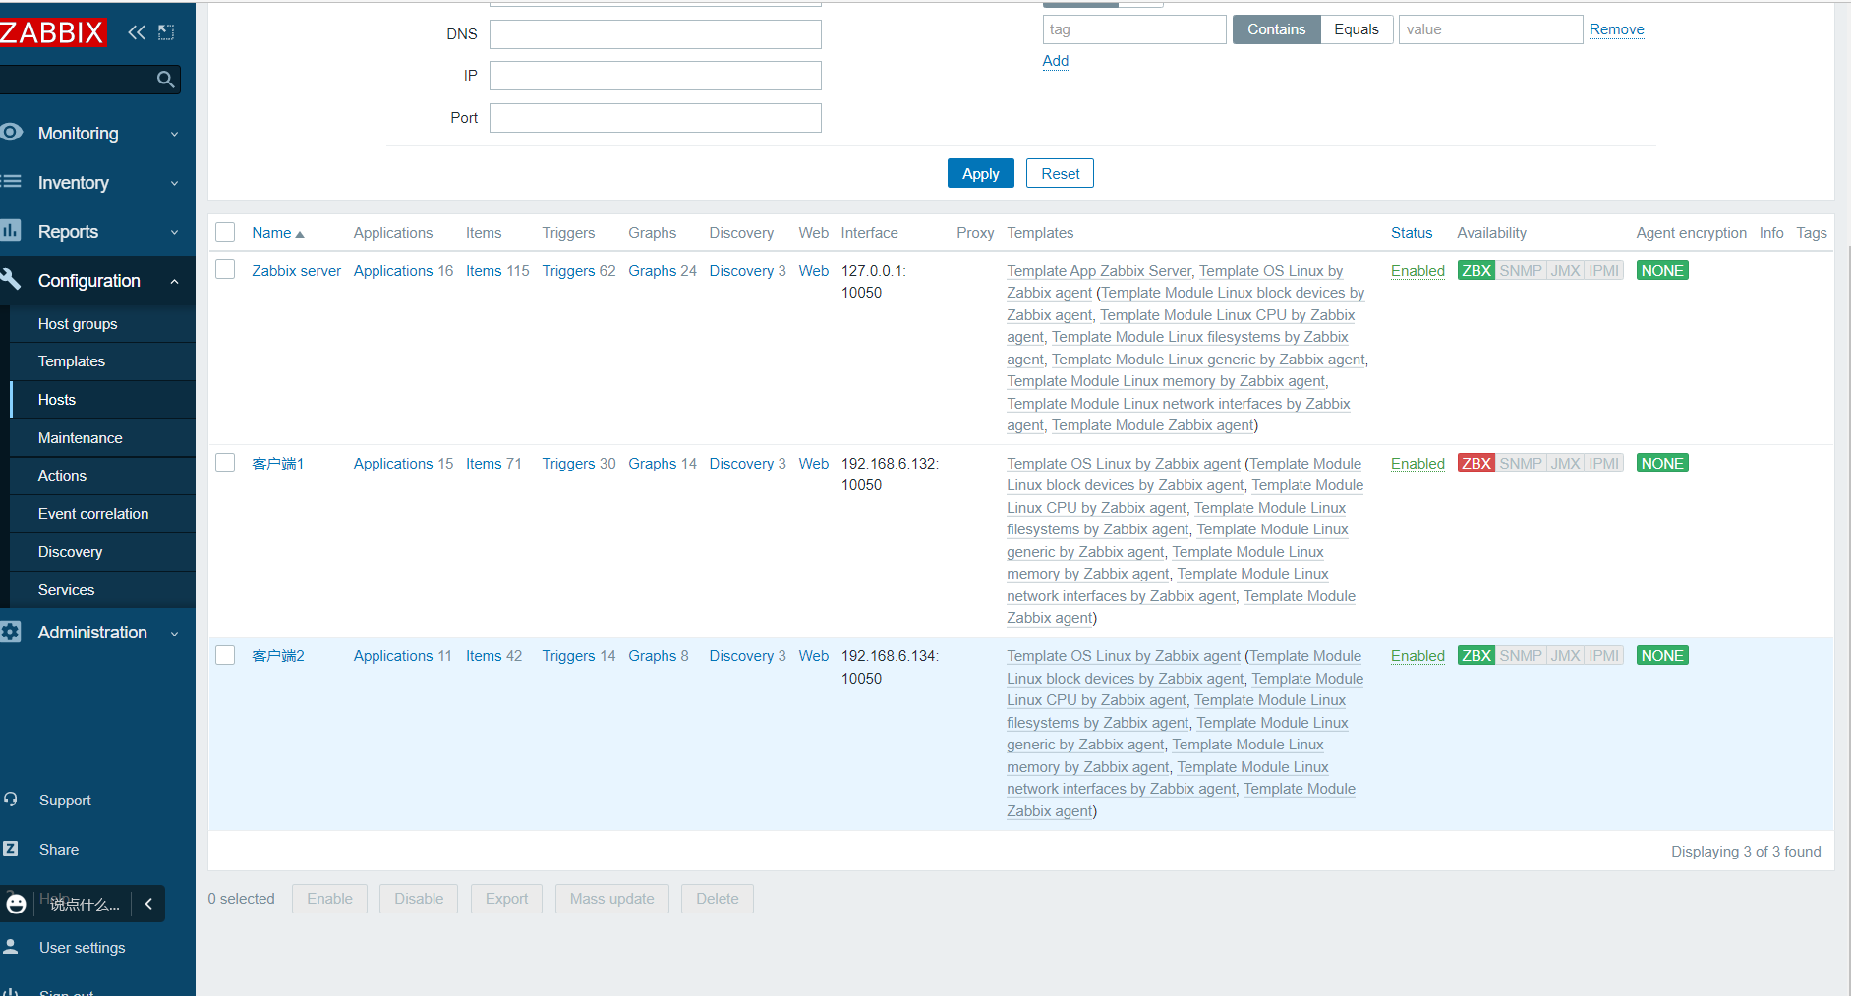Focus the IP filter input field

click(656, 76)
